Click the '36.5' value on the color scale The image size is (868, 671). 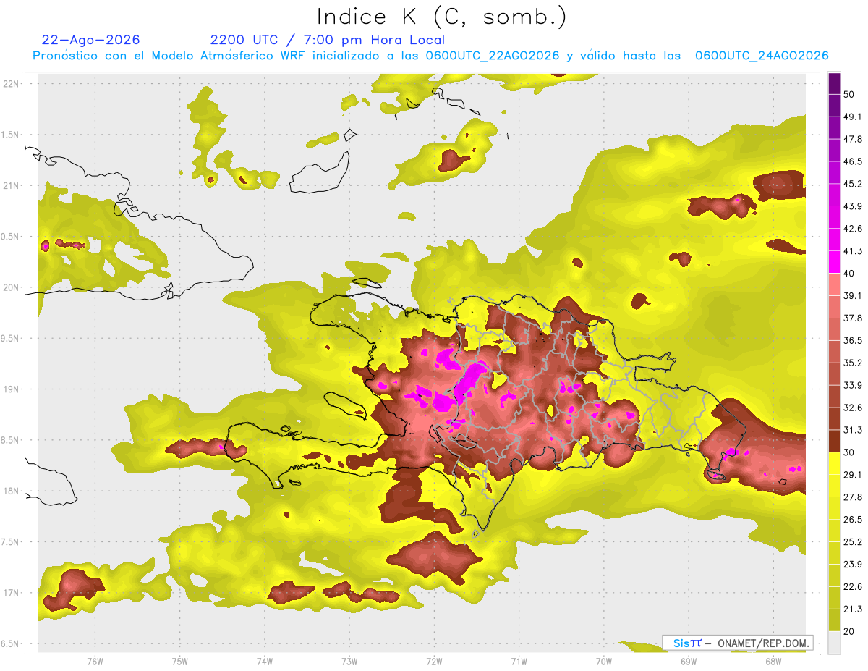(x=853, y=340)
